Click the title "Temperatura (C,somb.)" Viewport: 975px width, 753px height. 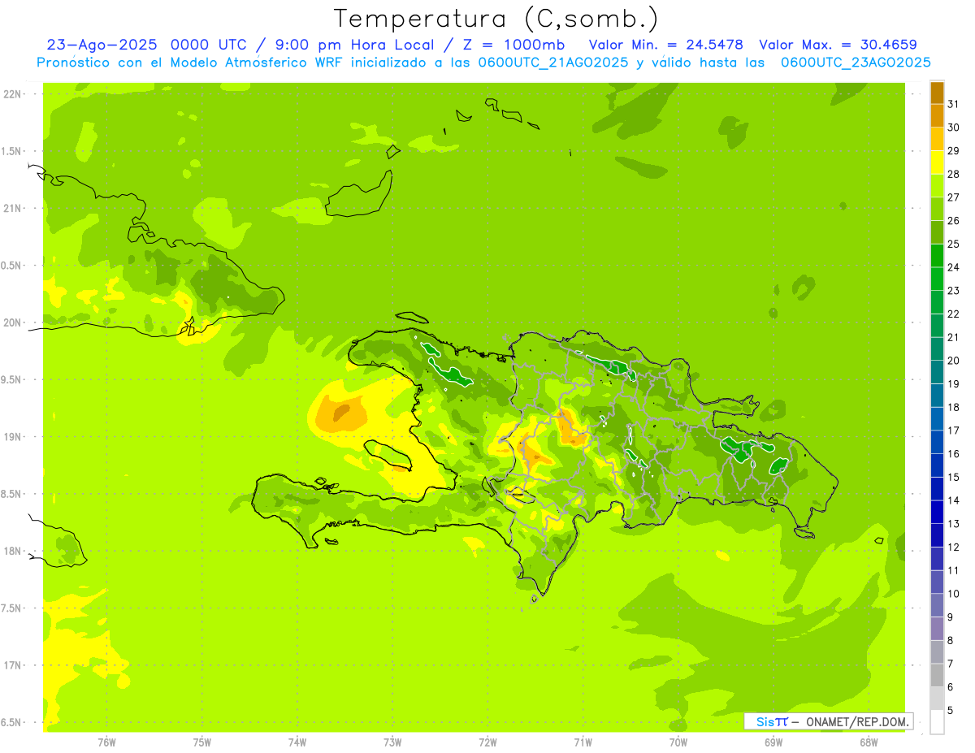click(x=496, y=19)
